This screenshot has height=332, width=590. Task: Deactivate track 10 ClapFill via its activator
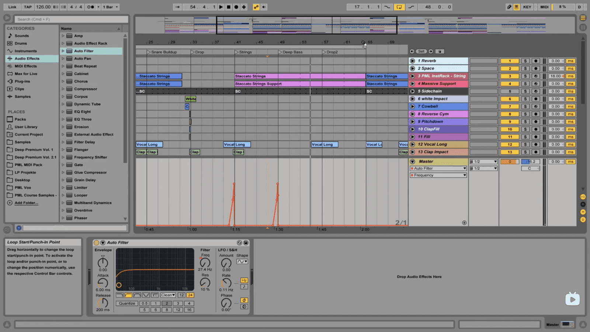pyautogui.click(x=510, y=129)
